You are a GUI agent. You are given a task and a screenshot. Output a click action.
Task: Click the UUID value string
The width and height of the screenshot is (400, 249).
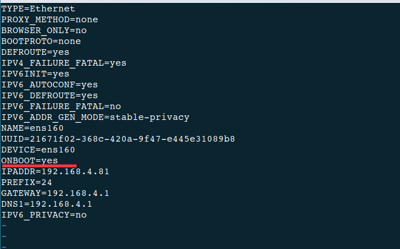tap(132, 139)
